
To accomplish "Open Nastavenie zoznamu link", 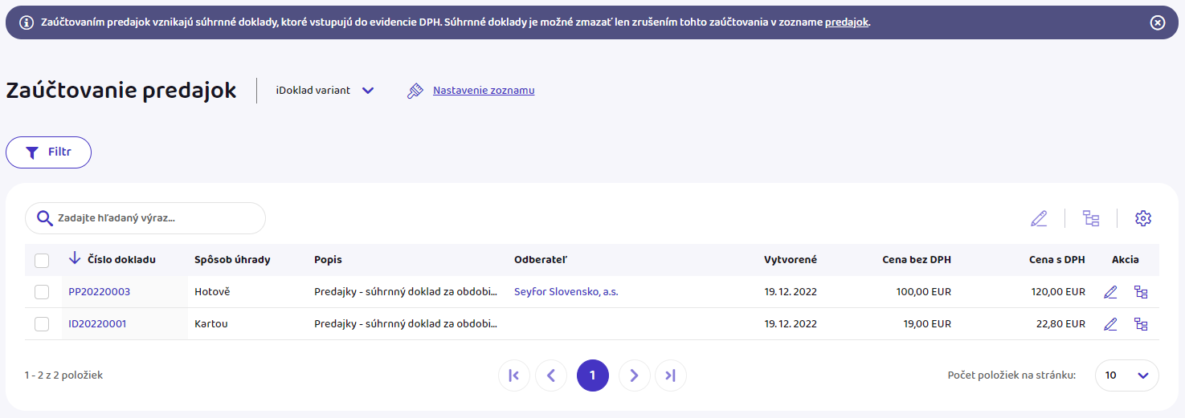I will coord(483,91).
